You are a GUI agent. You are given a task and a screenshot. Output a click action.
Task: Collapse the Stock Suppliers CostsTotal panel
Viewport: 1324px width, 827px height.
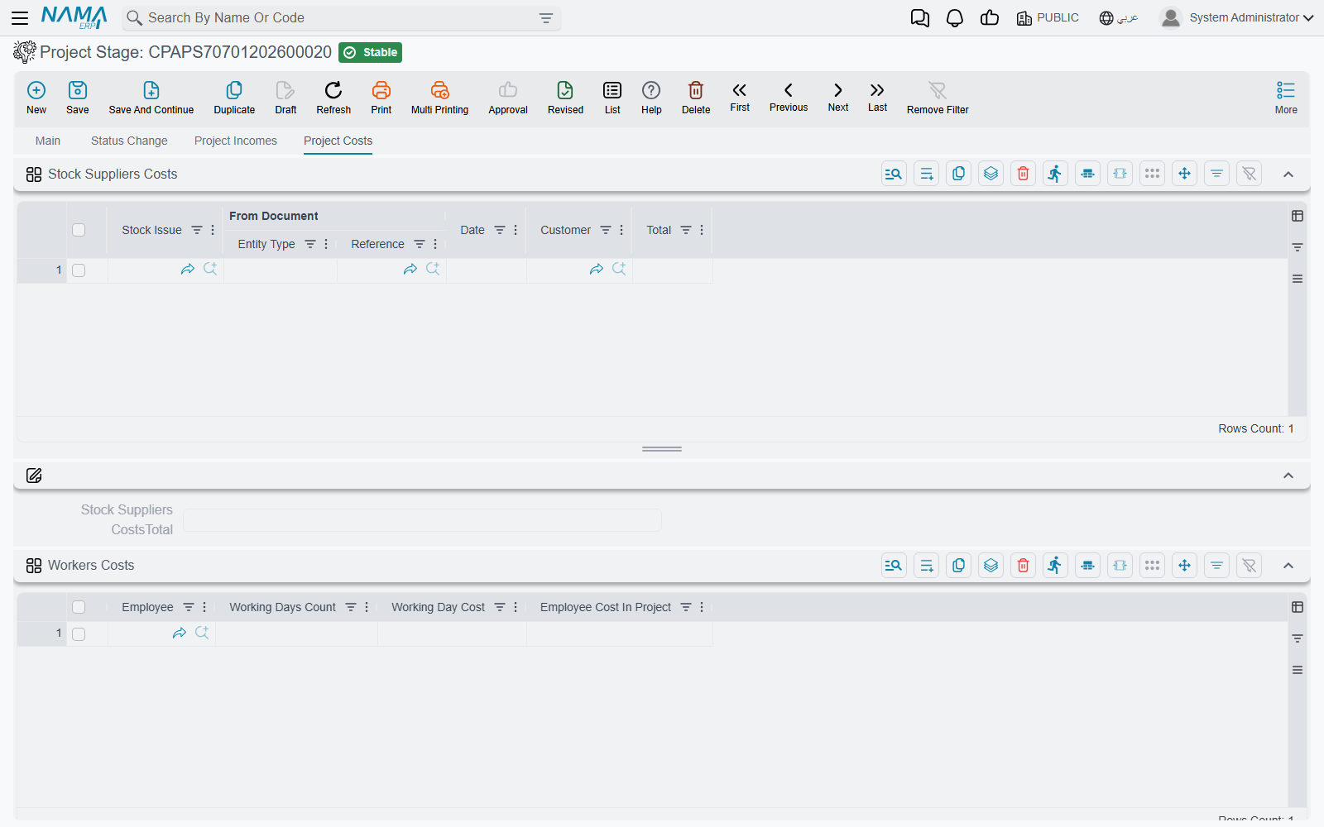coord(1288,476)
